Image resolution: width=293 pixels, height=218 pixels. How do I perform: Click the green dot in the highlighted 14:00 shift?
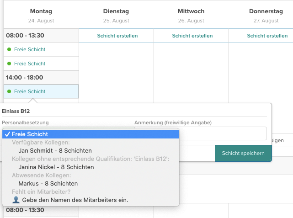(9, 91)
